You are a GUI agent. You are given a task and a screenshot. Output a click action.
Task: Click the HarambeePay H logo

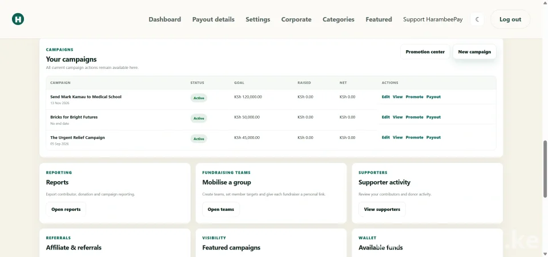click(18, 19)
